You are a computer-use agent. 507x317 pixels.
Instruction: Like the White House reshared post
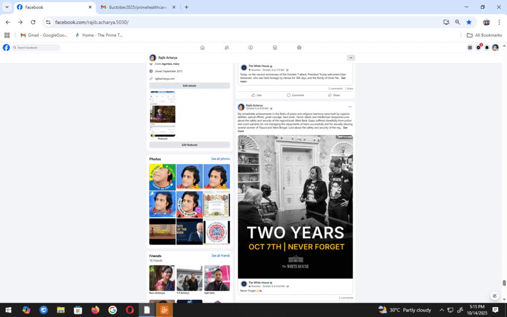[x=256, y=95]
